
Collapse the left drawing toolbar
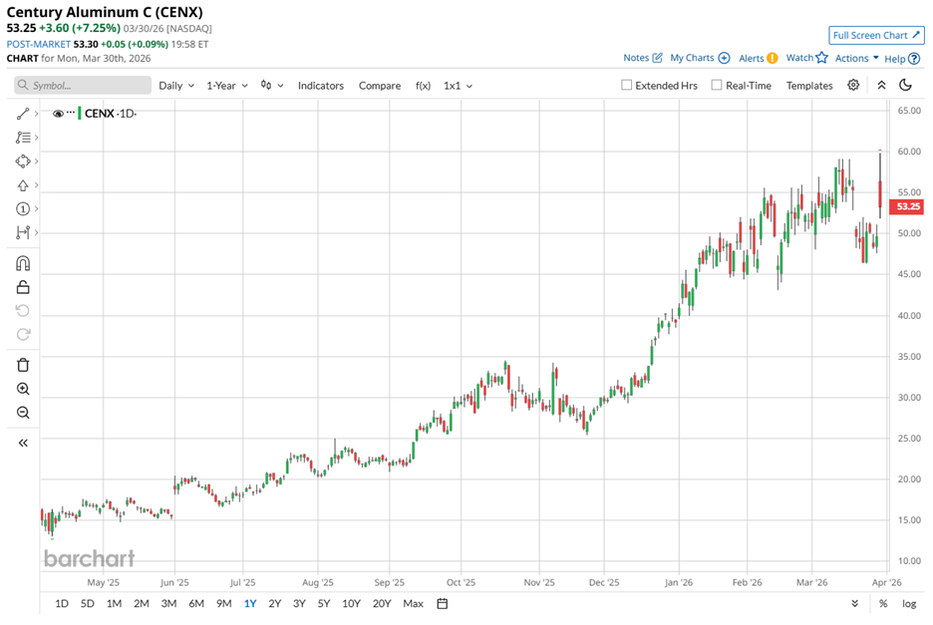pyautogui.click(x=23, y=443)
